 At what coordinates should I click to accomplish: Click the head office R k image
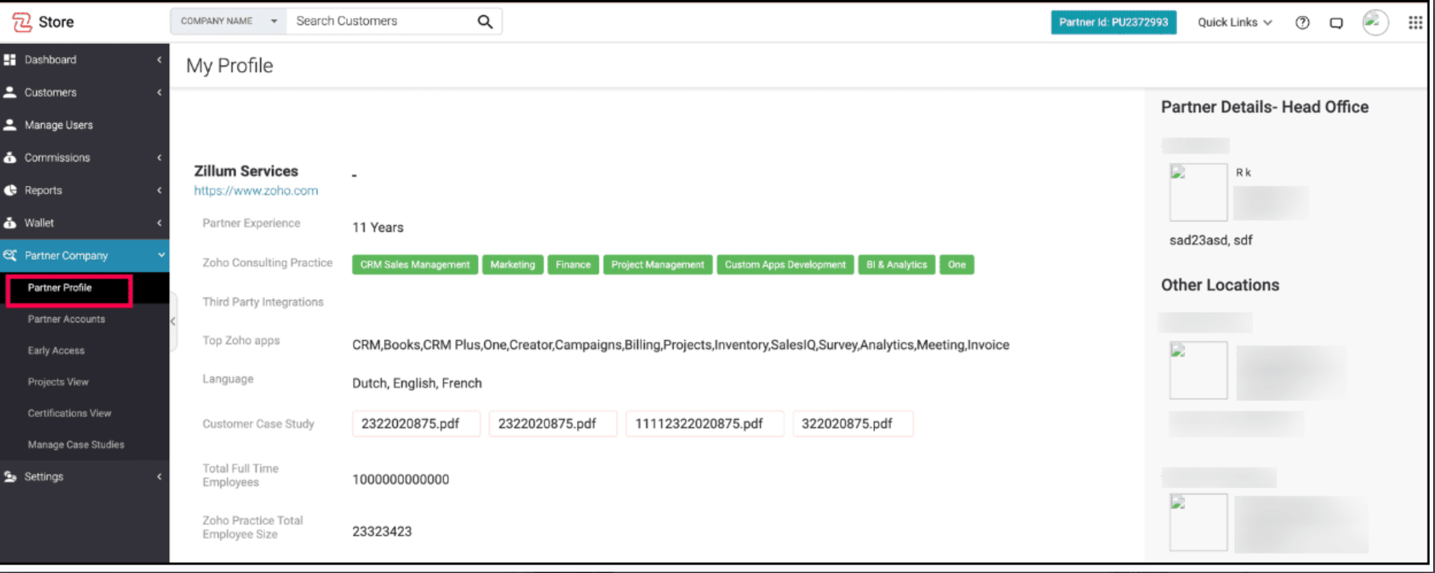(1198, 192)
